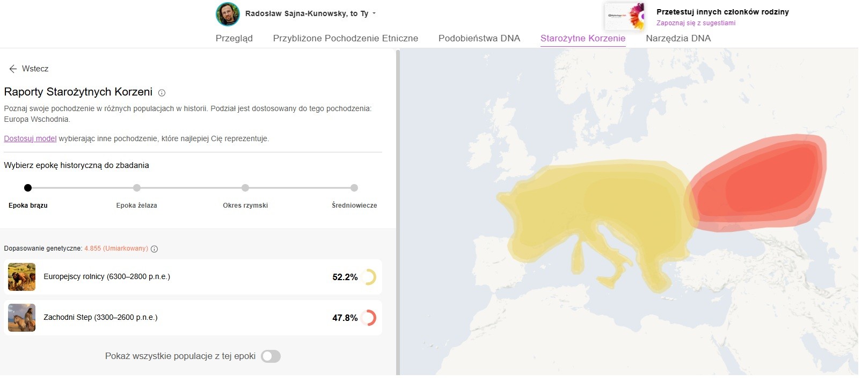This screenshot has height=388, width=862.
Task: Open the Narzędzia DNA tab
Action: pos(678,38)
